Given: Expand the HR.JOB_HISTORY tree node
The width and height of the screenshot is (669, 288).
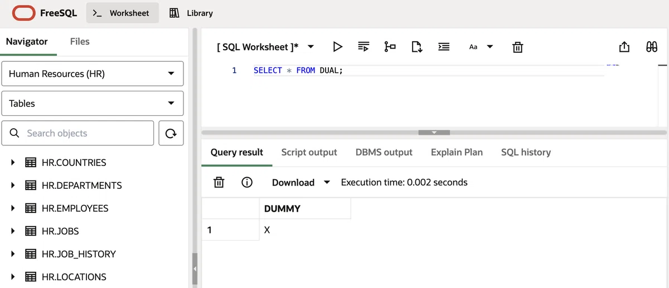Looking at the screenshot, I should [12, 254].
